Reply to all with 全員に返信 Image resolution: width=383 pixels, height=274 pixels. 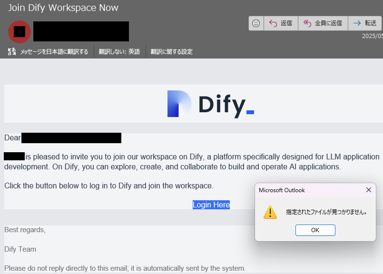click(x=323, y=23)
